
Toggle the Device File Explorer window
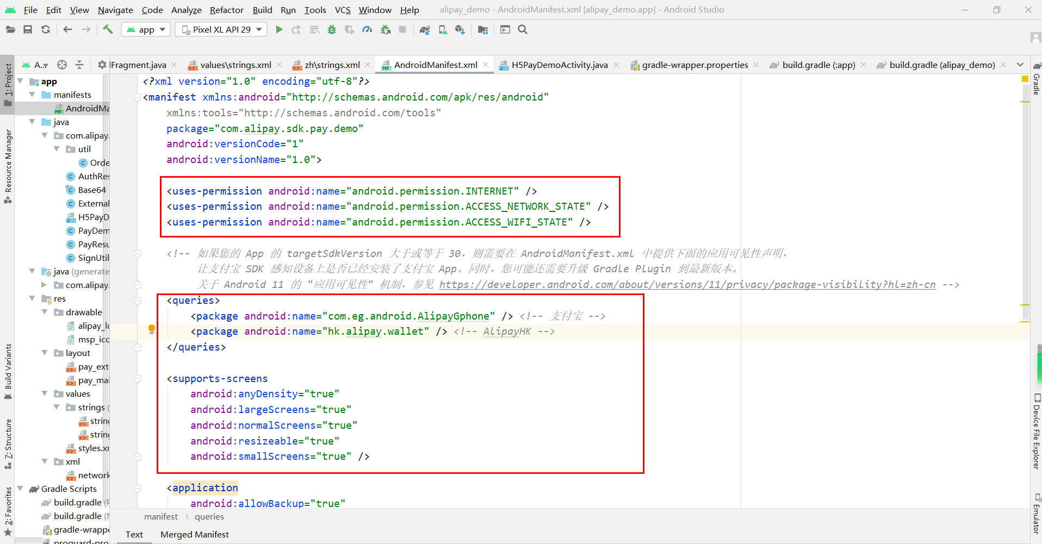coord(1036,432)
